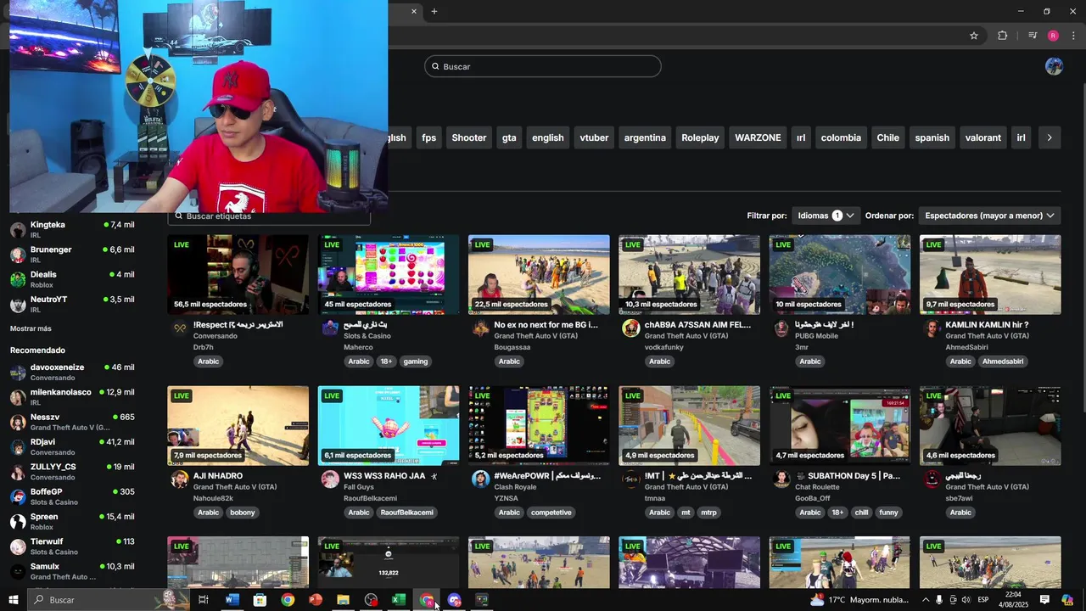Open the Idiomas filter dropdown
Viewport: 1086px width, 611px height.
click(x=826, y=216)
